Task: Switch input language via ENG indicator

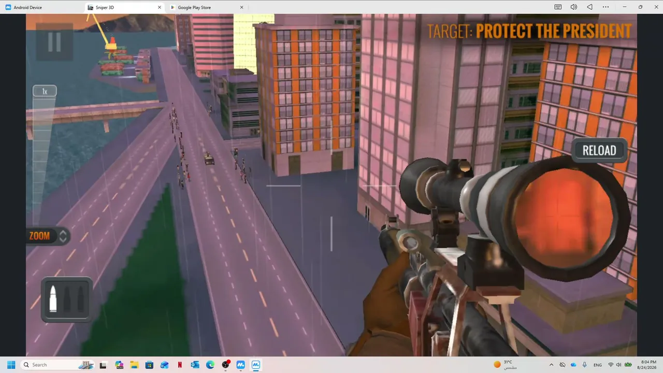Action: pos(598,365)
